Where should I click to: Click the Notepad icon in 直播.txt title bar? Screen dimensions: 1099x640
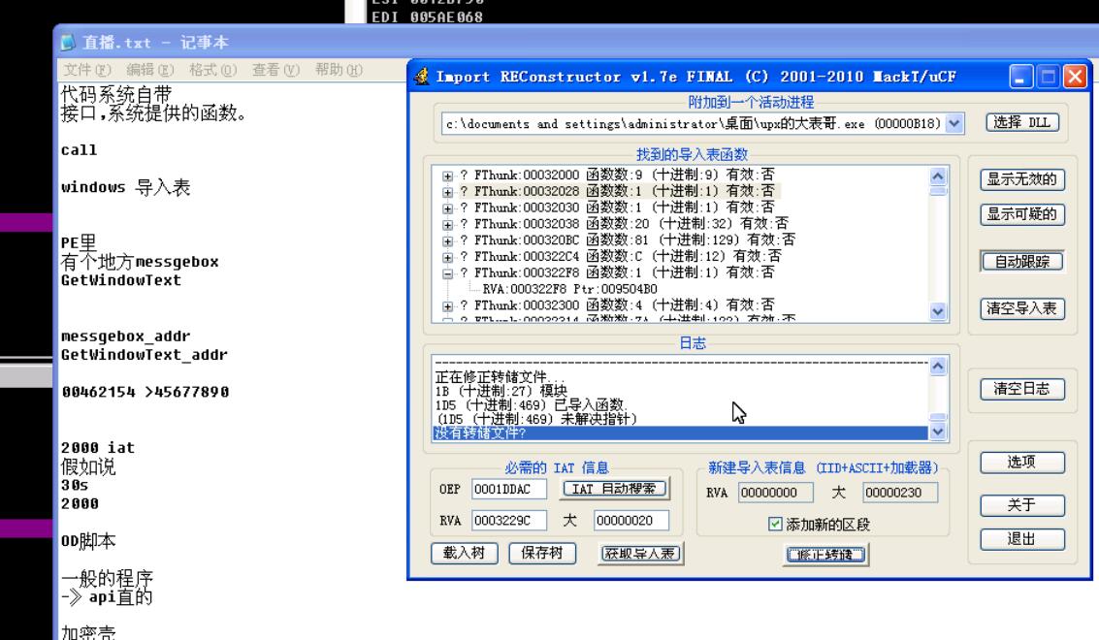[x=68, y=43]
